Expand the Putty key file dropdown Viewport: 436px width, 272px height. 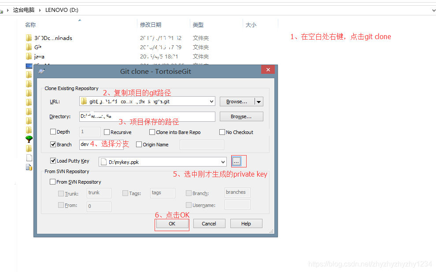click(x=223, y=162)
